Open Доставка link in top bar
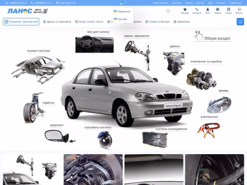The width and height of the screenshot is (247, 185). tap(177, 3)
